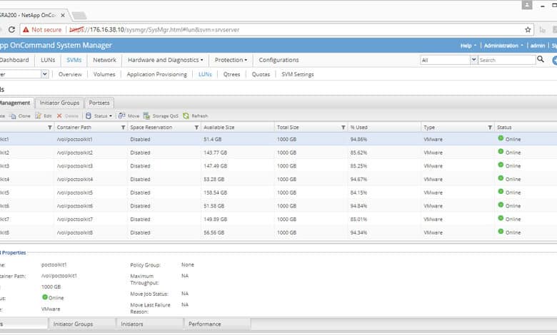Screen dimensions: 557x335
Task: Select row with path /vol/poctoolkit2
Action: click(278, 153)
